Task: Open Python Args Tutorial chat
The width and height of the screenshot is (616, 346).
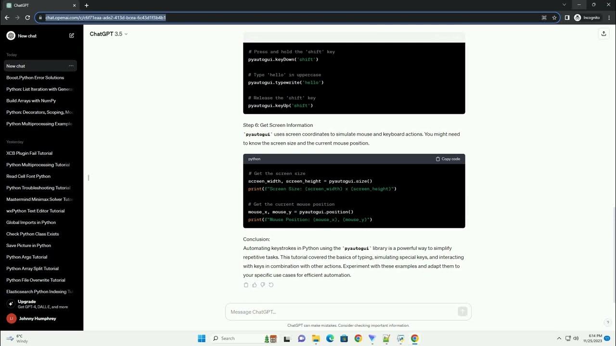Action: [40, 257]
